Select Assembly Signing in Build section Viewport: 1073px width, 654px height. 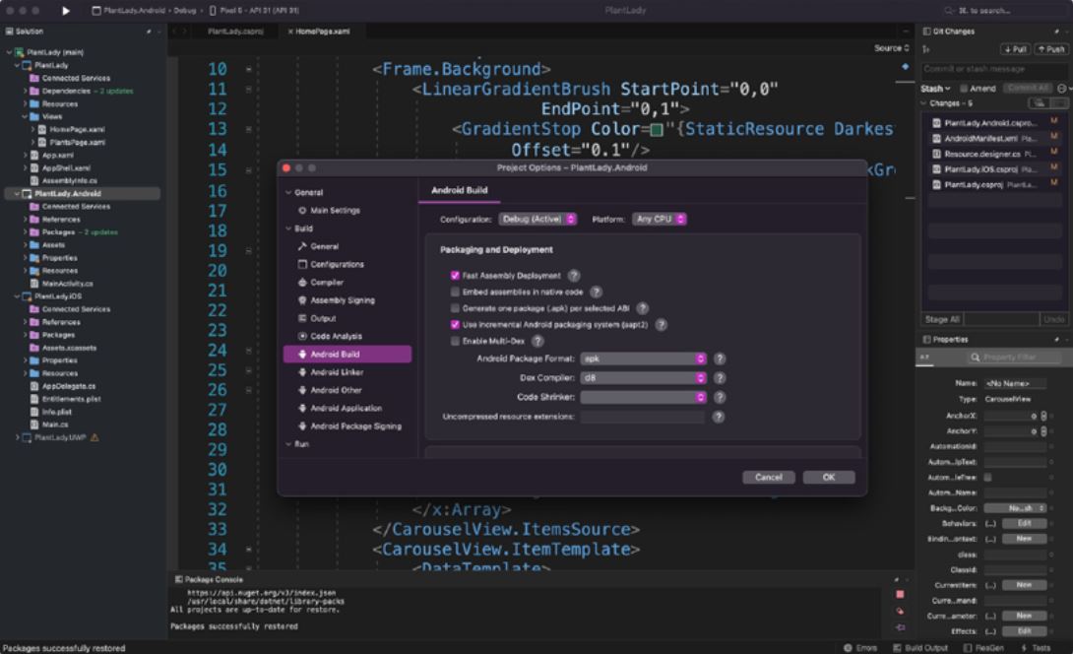[x=342, y=299]
